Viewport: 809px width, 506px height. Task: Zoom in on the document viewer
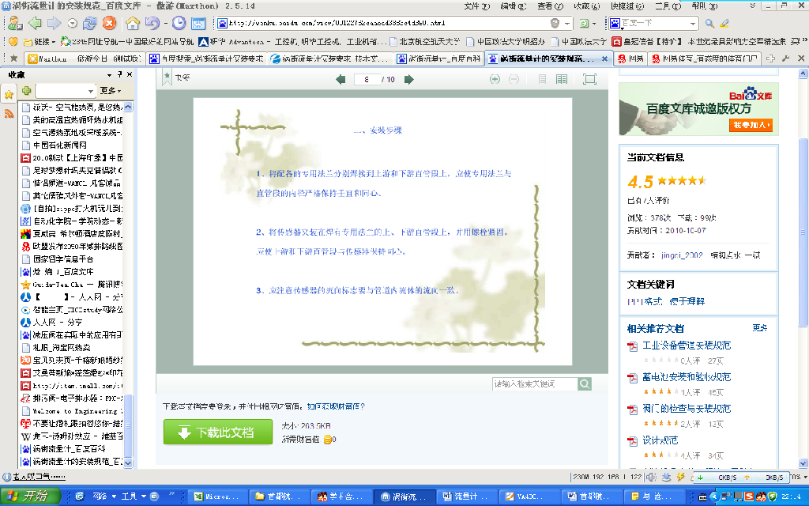click(495, 79)
